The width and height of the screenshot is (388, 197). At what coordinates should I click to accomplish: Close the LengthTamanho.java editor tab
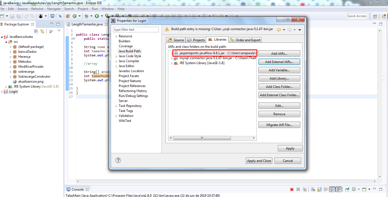tap(106, 24)
